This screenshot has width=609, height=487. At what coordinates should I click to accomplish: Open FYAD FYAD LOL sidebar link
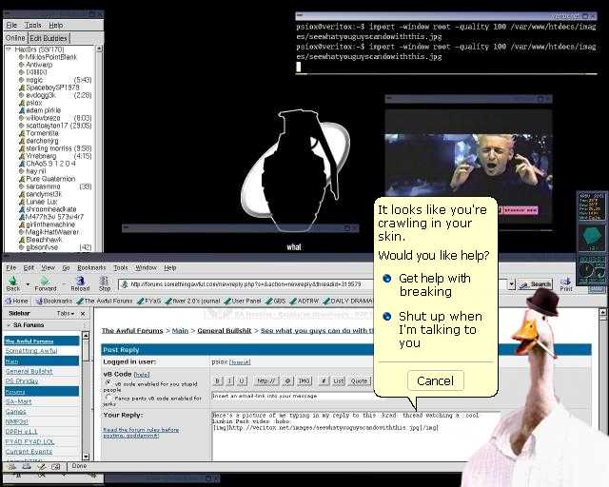click(29, 442)
